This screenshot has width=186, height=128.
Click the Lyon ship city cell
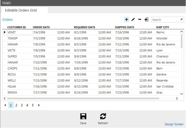[x=159, y=50]
